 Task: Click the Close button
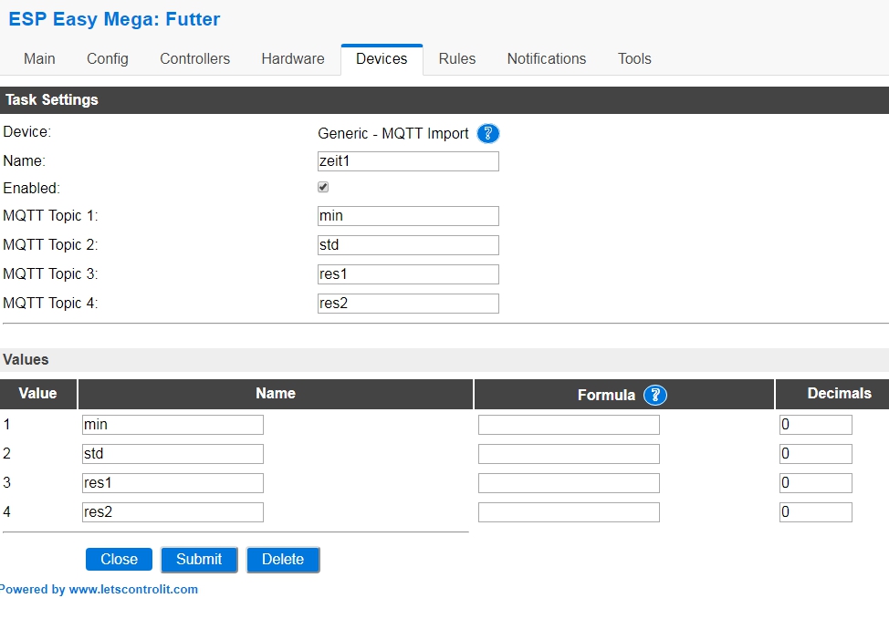[119, 560]
